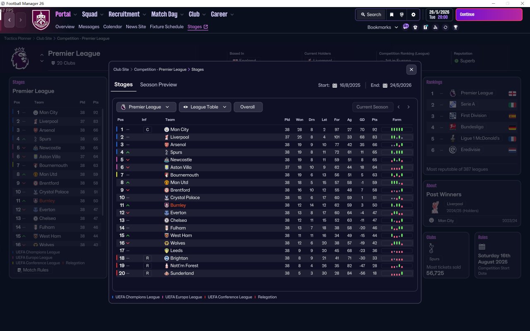Click the Premier League lion logo
This screenshot has height=331, width=530.
pyautogui.click(x=19, y=58)
